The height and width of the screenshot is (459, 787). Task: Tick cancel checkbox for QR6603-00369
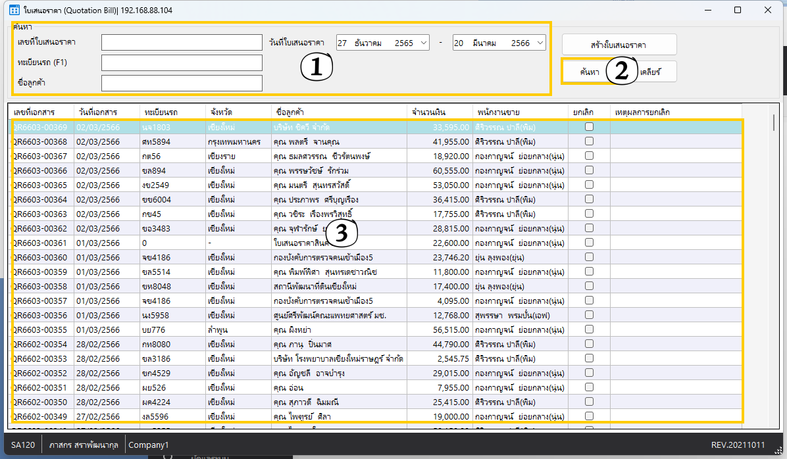click(589, 127)
